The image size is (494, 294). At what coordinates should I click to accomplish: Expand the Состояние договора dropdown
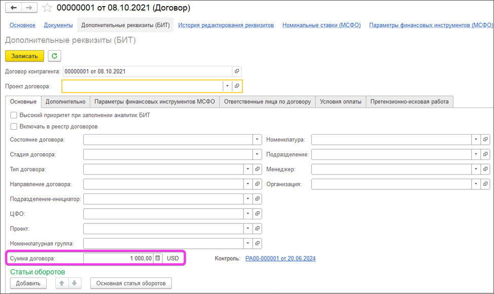click(x=257, y=140)
